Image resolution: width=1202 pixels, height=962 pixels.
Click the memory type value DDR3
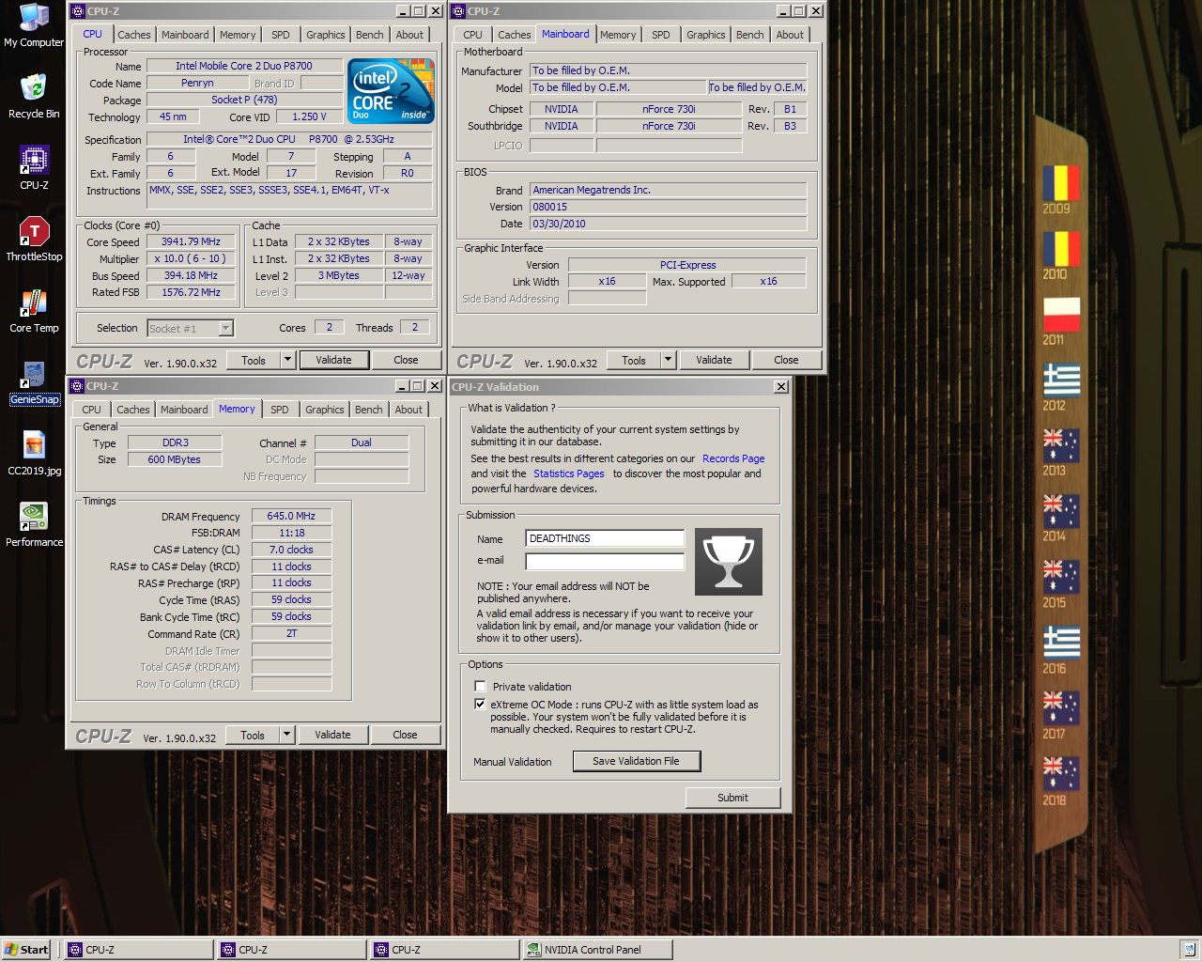click(x=176, y=442)
